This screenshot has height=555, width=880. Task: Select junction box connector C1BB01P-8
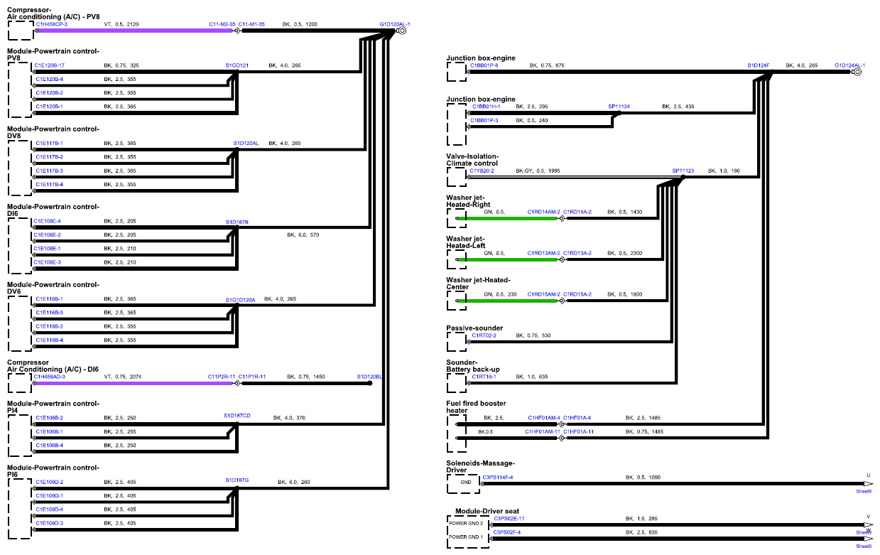click(x=484, y=65)
